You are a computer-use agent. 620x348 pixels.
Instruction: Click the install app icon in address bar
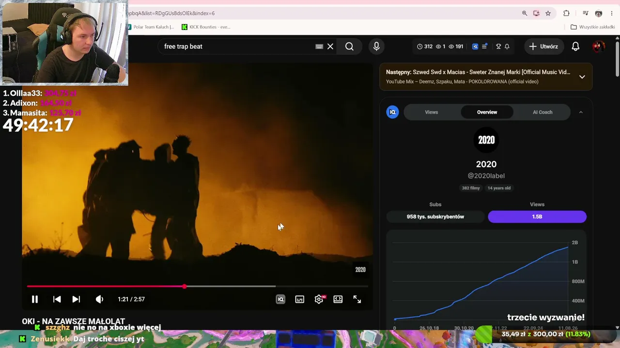coord(536,13)
